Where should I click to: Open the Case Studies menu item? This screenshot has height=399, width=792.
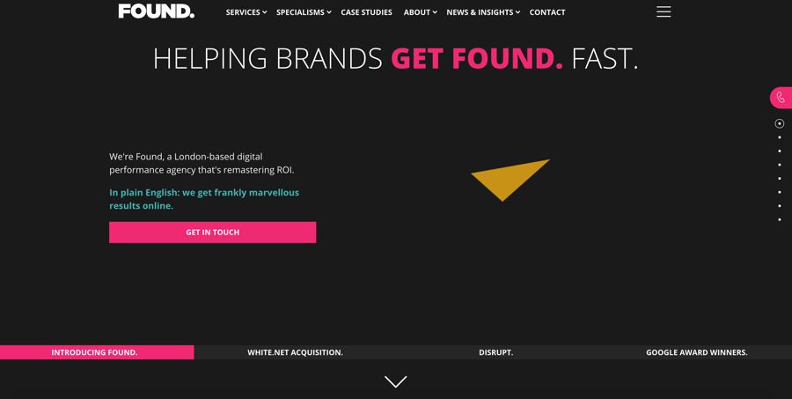(366, 12)
